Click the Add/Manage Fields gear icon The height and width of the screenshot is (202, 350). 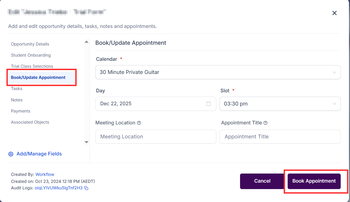(11, 154)
